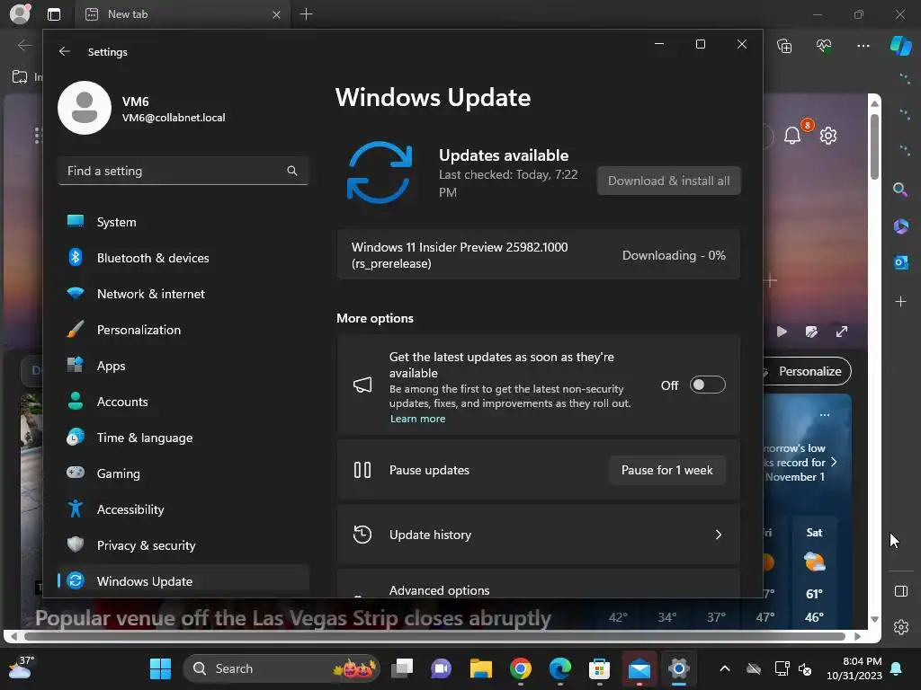Screen dimensions: 921x690
Task: Focus the Find a setting field
Action: (x=183, y=171)
